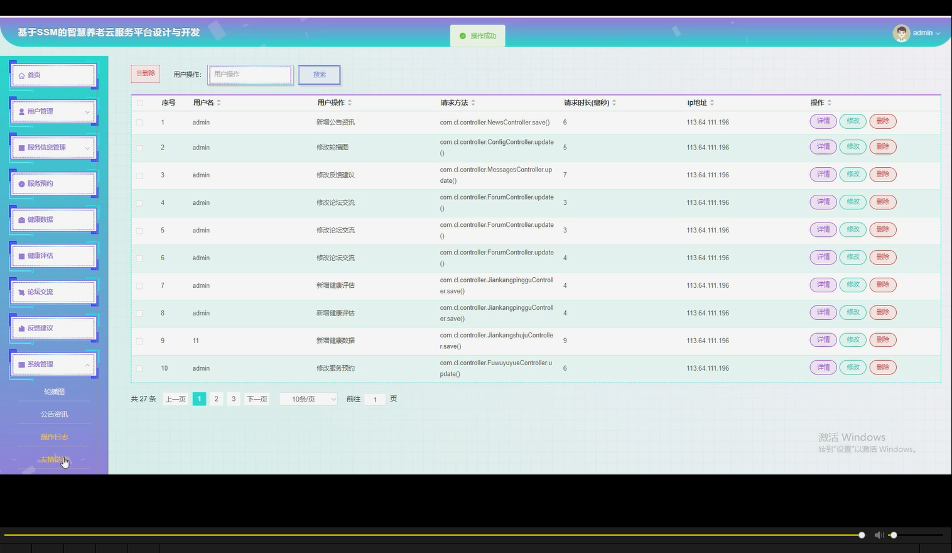Click 删除 for row 7 新增健康评估

(882, 285)
